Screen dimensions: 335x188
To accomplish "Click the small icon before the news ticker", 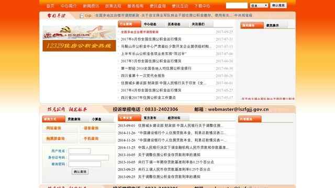I will [82, 16].
